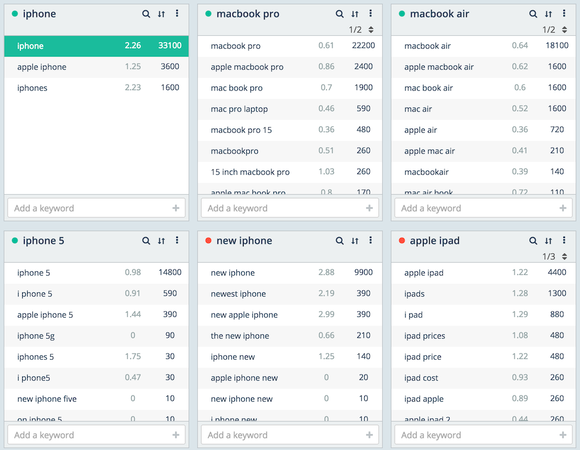Select the iphone 5g keyword

96,336
